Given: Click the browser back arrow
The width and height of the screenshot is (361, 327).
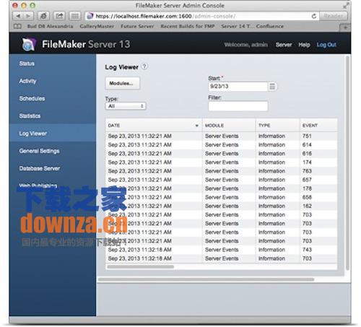Looking at the screenshot, I should click(18, 16).
